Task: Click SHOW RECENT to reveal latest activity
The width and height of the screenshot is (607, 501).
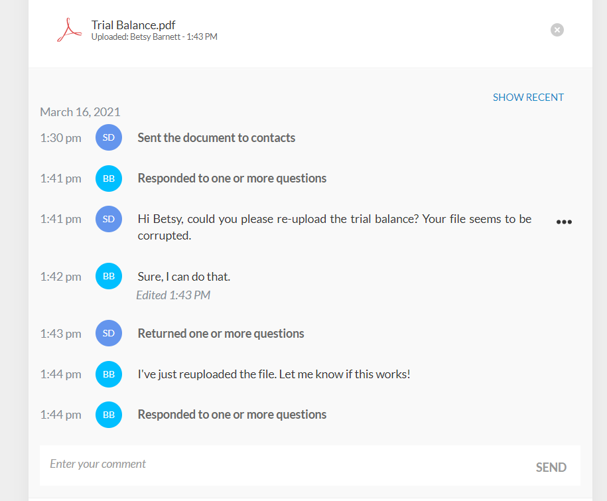Action: pos(528,97)
